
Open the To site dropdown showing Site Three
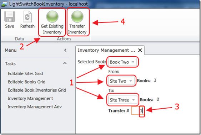point(122,100)
